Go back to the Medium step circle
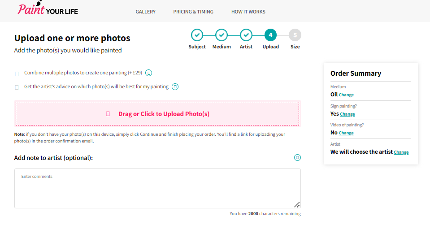 (222, 35)
